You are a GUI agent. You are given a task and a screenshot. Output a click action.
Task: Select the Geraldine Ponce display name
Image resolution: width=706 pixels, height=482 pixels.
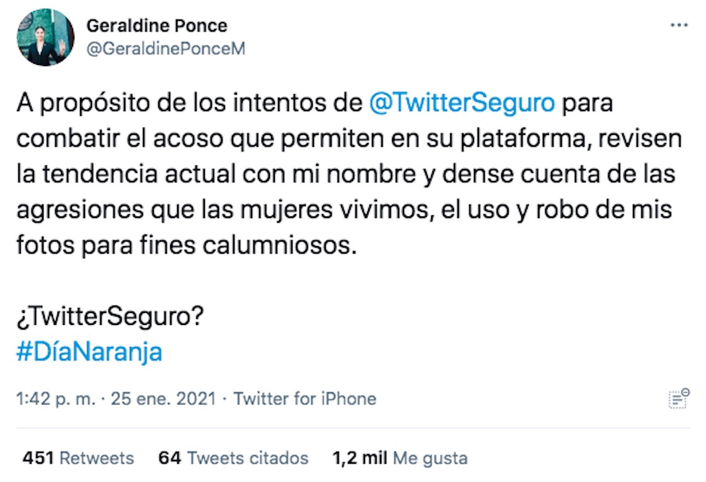[158, 26]
